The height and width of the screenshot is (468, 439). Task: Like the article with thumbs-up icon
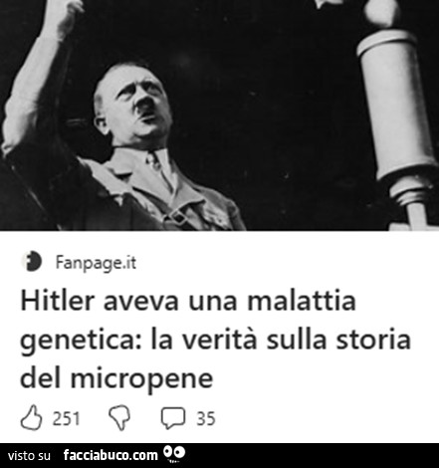click(32, 417)
